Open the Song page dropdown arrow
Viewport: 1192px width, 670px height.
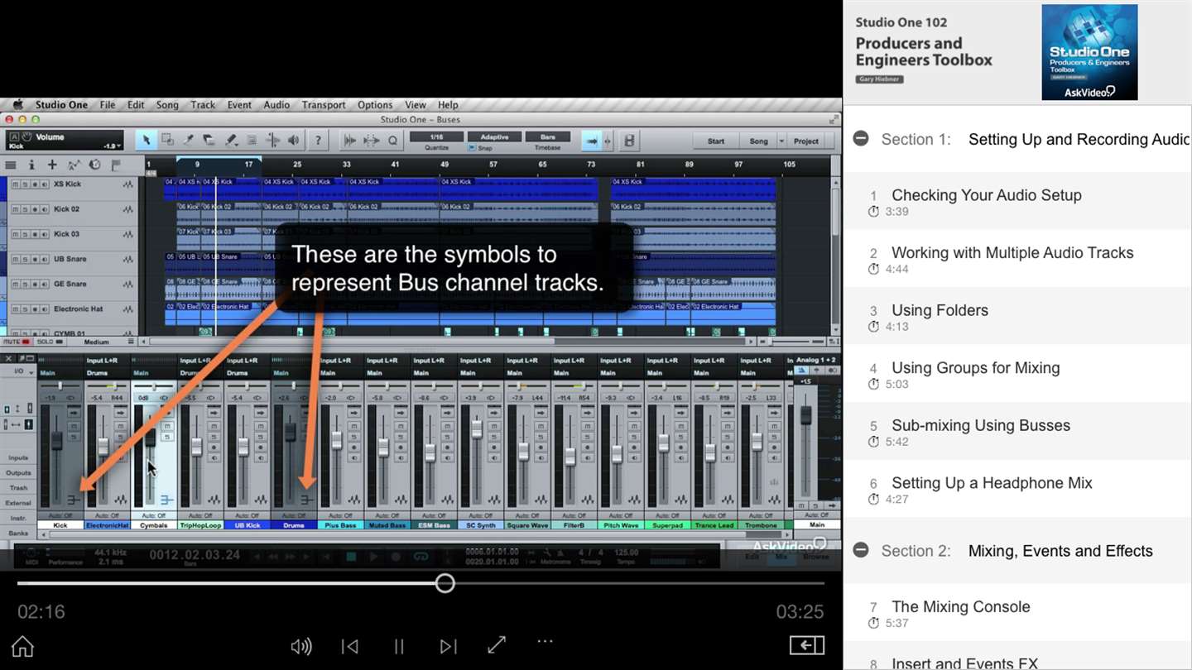[x=781, y=141]
